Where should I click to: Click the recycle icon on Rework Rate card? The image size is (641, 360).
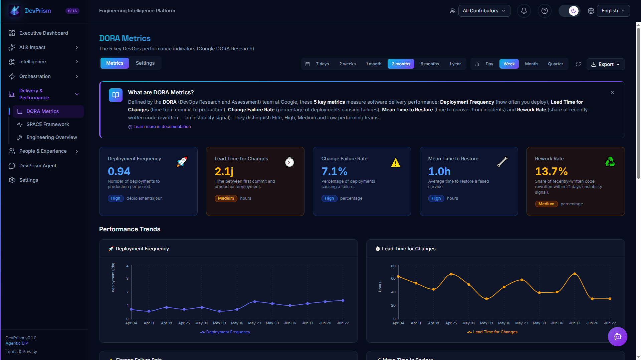point(610,162)
